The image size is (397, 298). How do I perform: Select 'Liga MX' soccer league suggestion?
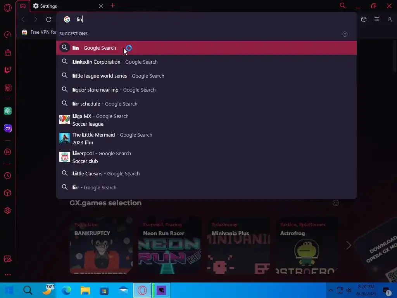click(206, 120)
